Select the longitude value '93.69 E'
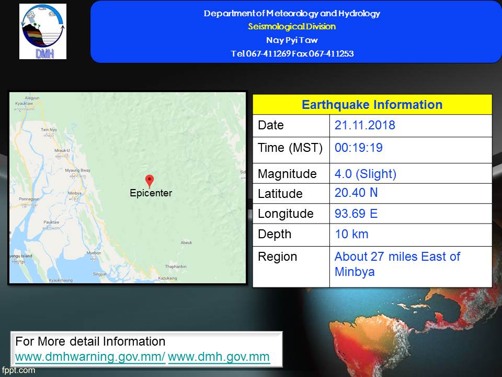Screen dimensions: 502x377 pos(356,214)
